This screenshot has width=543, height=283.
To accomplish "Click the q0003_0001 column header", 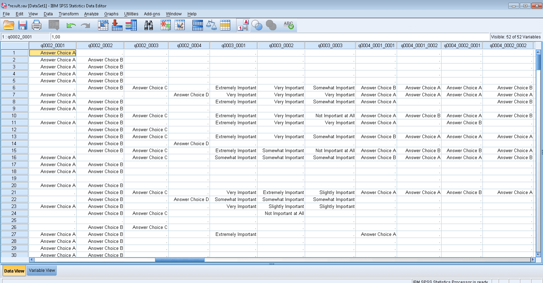I will click(x=233, y=45).
